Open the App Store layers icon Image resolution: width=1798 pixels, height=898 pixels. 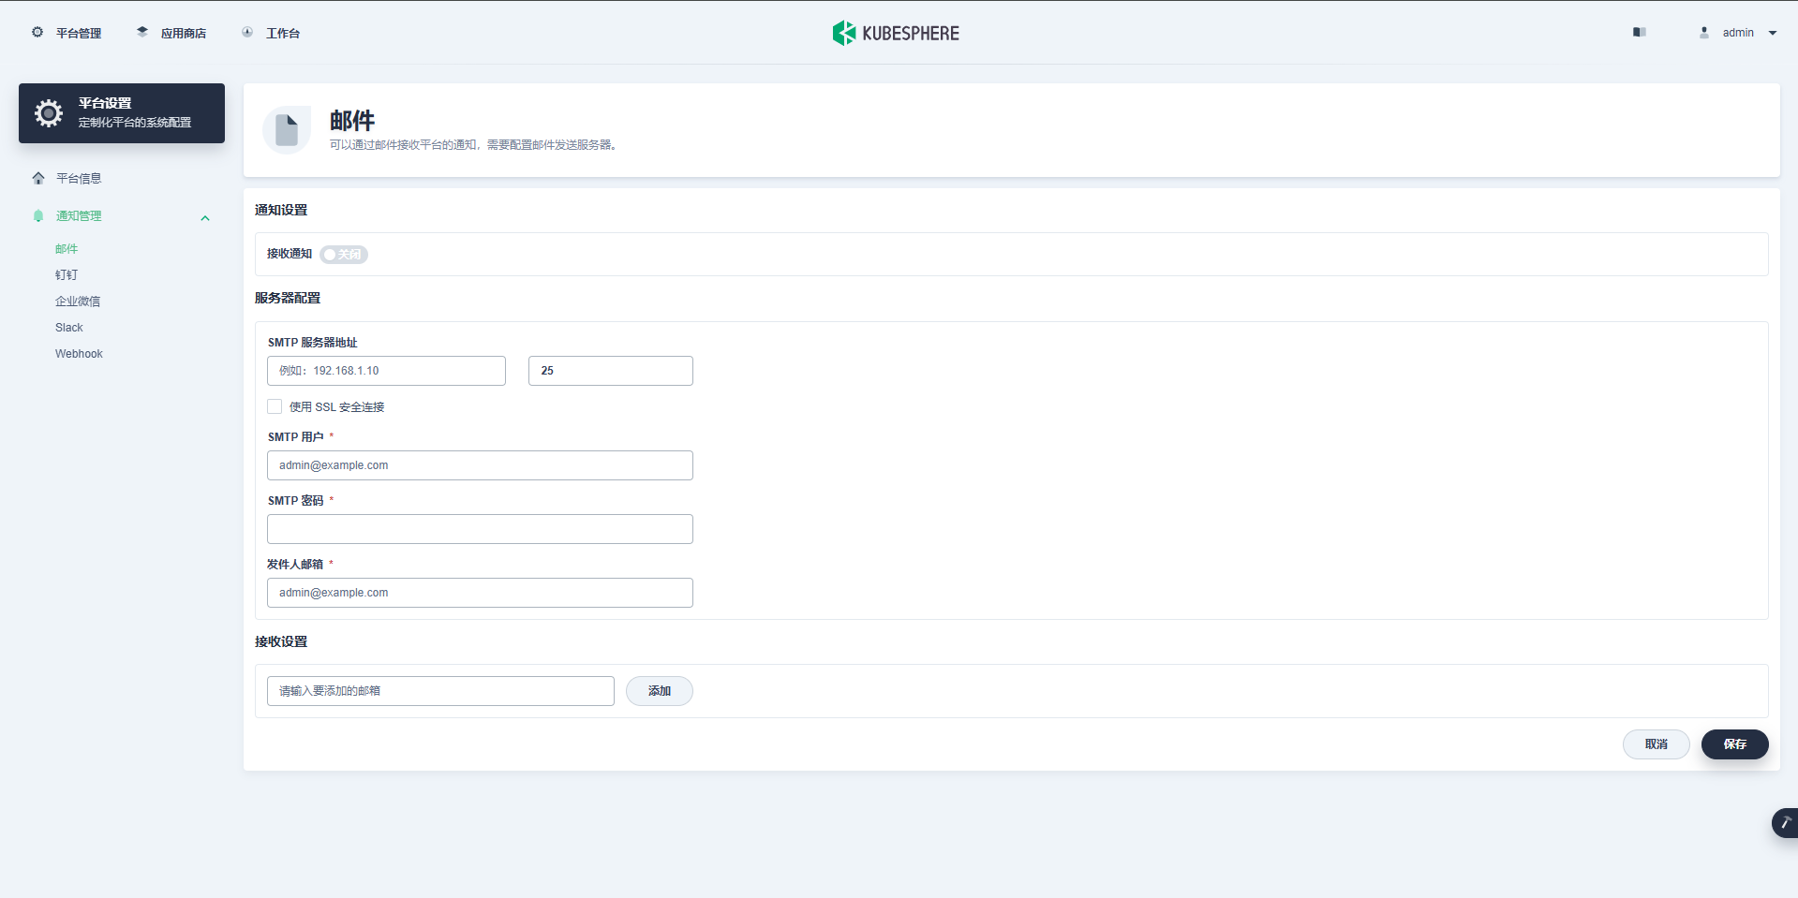pos(142,32)
